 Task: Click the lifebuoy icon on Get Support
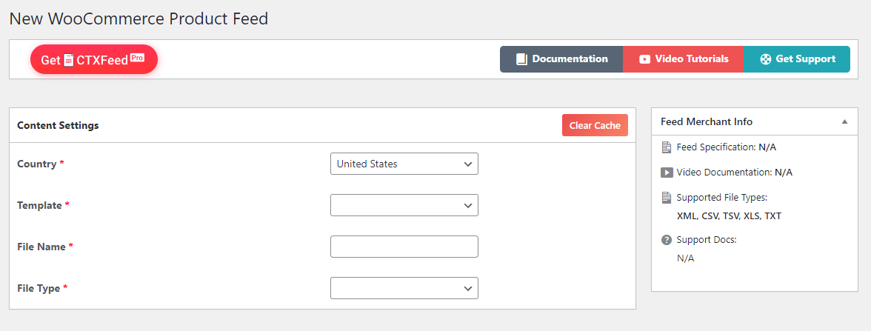point(766,59)
